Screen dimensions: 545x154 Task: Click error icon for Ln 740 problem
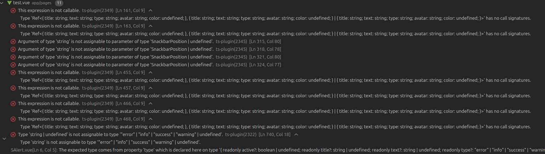point(13,135)
